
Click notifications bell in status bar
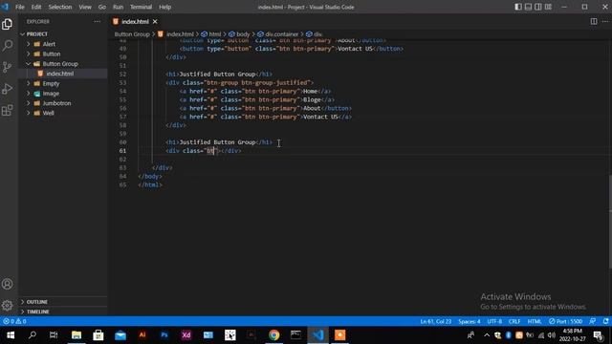pos(605,321)
